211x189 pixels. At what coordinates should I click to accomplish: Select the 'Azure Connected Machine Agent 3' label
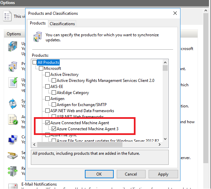coord(88,129)
